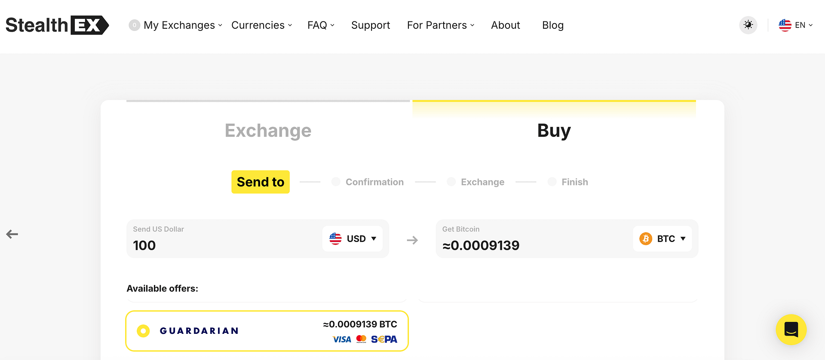Open the Support page link
Viewport: 825px width, 360px height.
click(371, 25)
